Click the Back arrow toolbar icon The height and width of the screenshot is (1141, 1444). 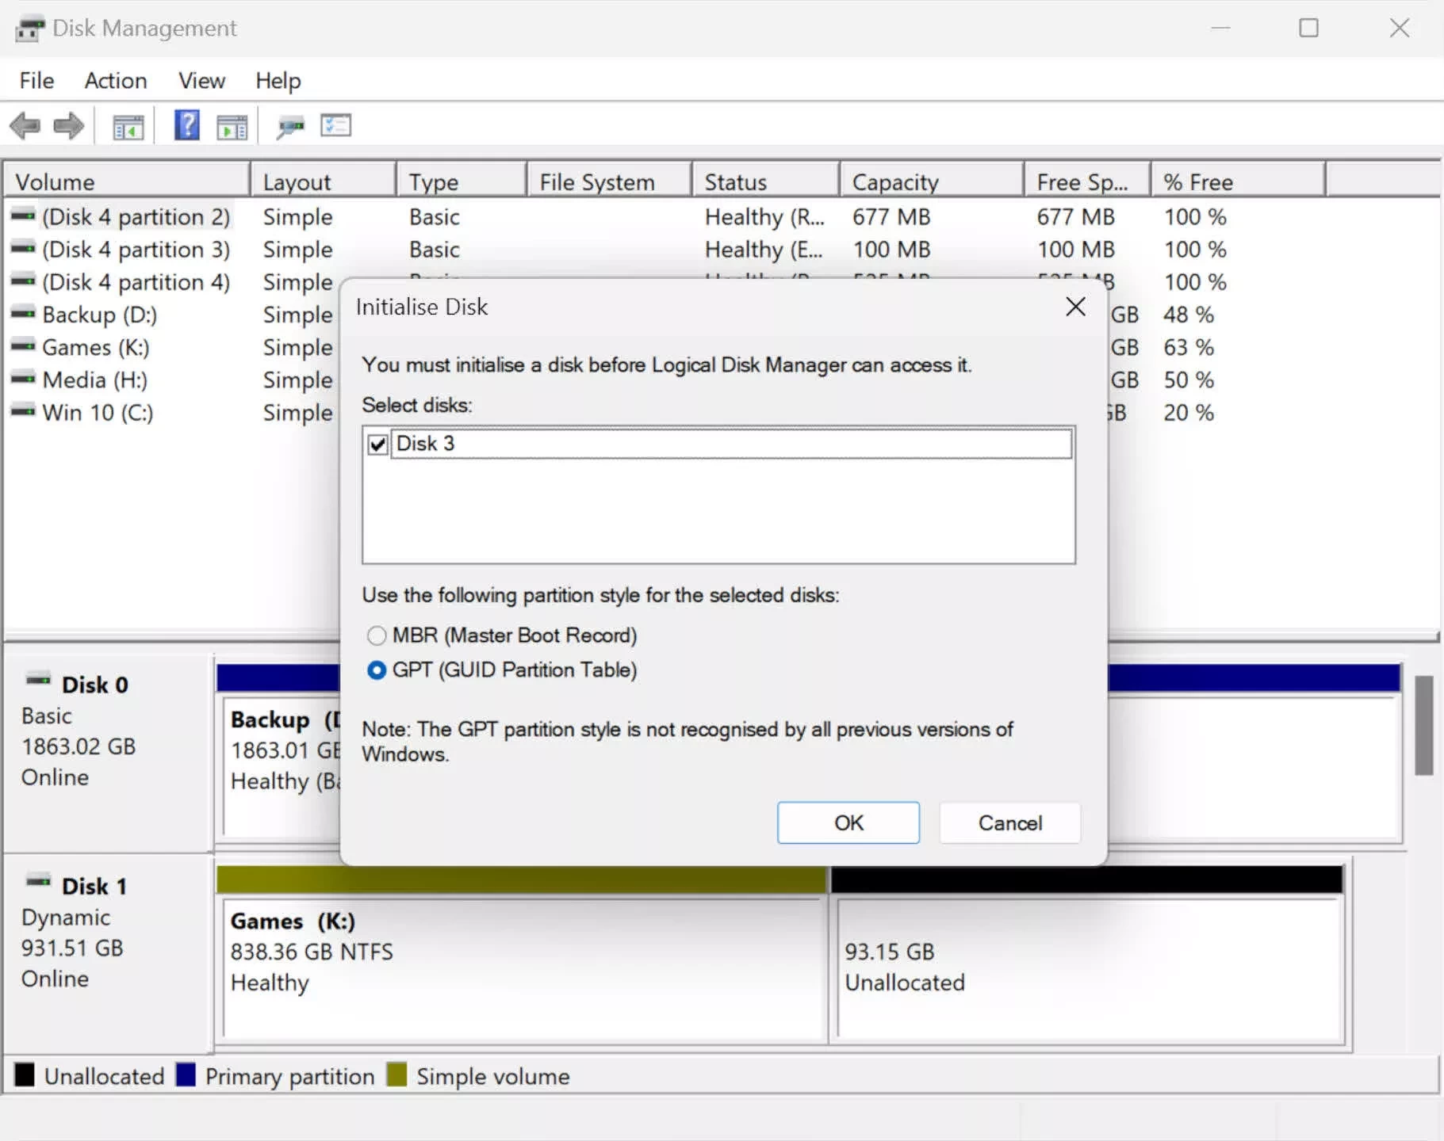coord(25,125)
